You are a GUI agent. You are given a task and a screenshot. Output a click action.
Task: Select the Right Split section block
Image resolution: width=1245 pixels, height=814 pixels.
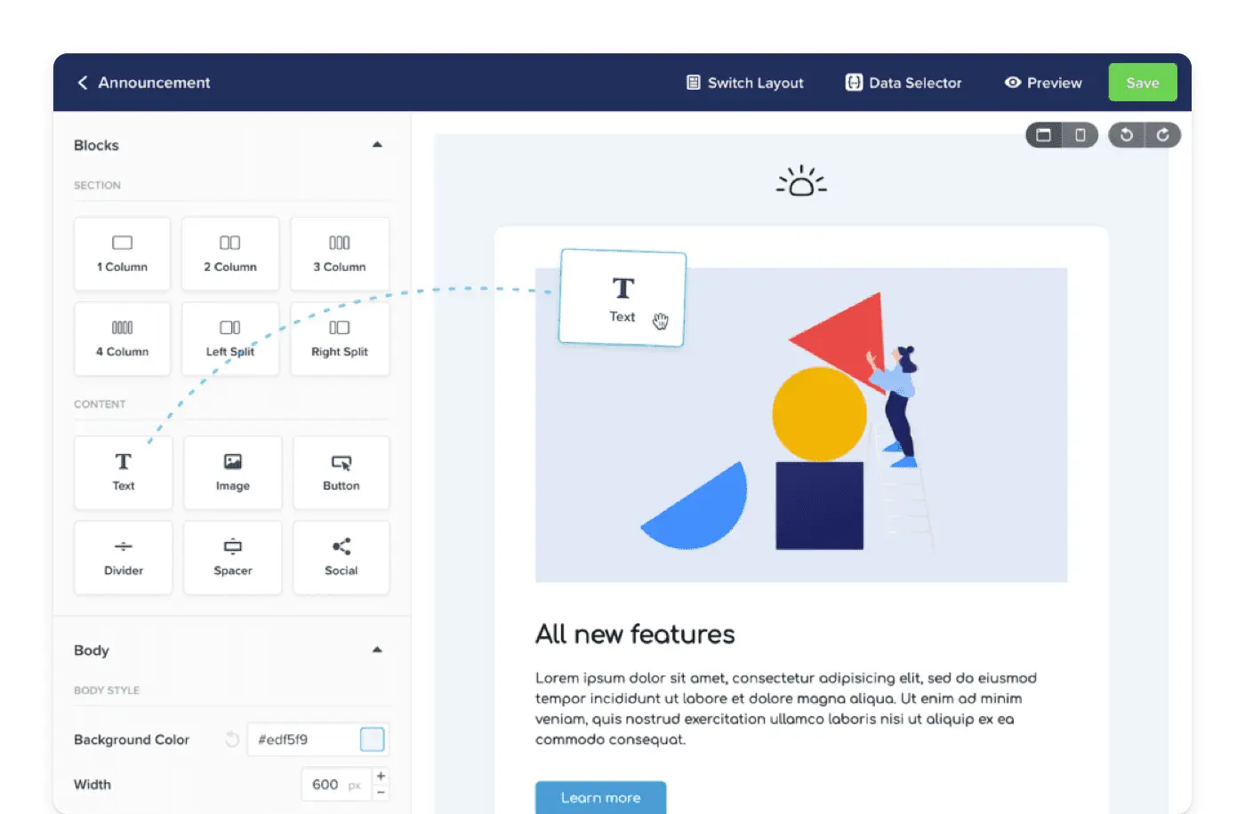click(339, 339)
